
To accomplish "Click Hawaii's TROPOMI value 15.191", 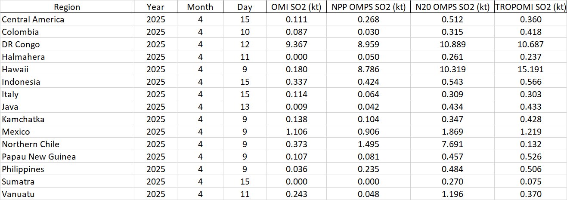I will click(530, 69).
